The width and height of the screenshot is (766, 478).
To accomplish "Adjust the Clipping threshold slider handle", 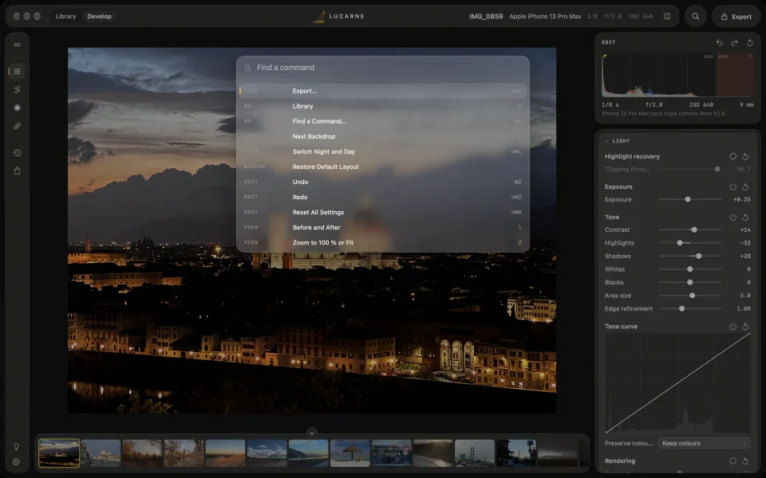I will [717, 169].
